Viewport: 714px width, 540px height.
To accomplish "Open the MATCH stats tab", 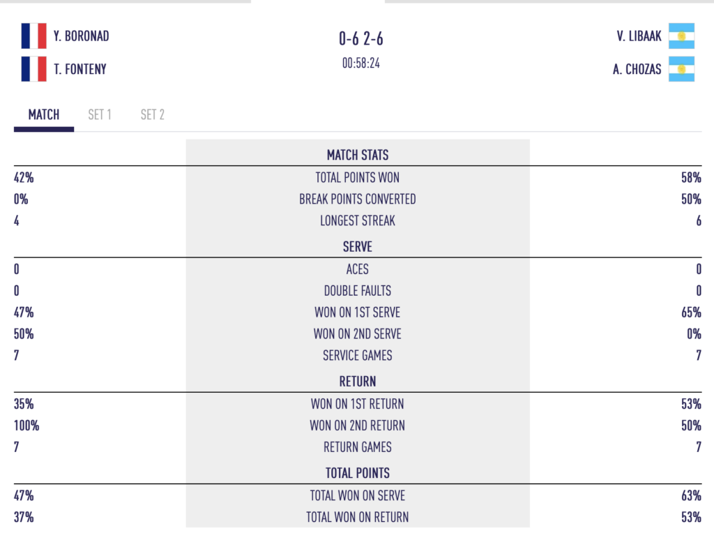I will pyautogui.click(x=44, y=115).
